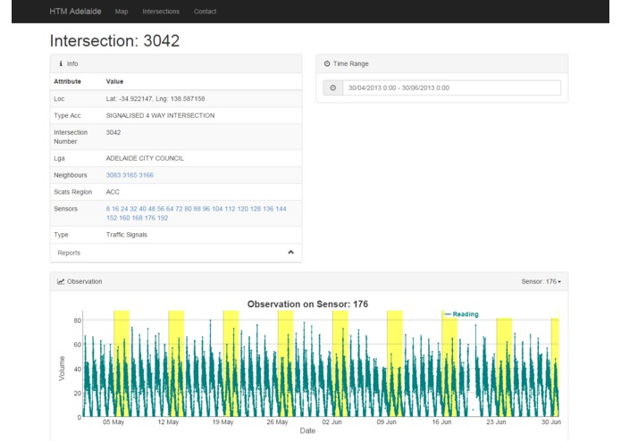The height and width of the screenshot is (441, 621).
Task: Click the Lat/Lng location value
Action: pos(155,99)
